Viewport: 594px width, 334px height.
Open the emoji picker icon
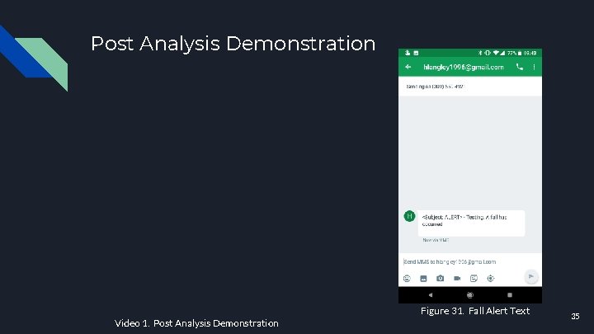407,279
